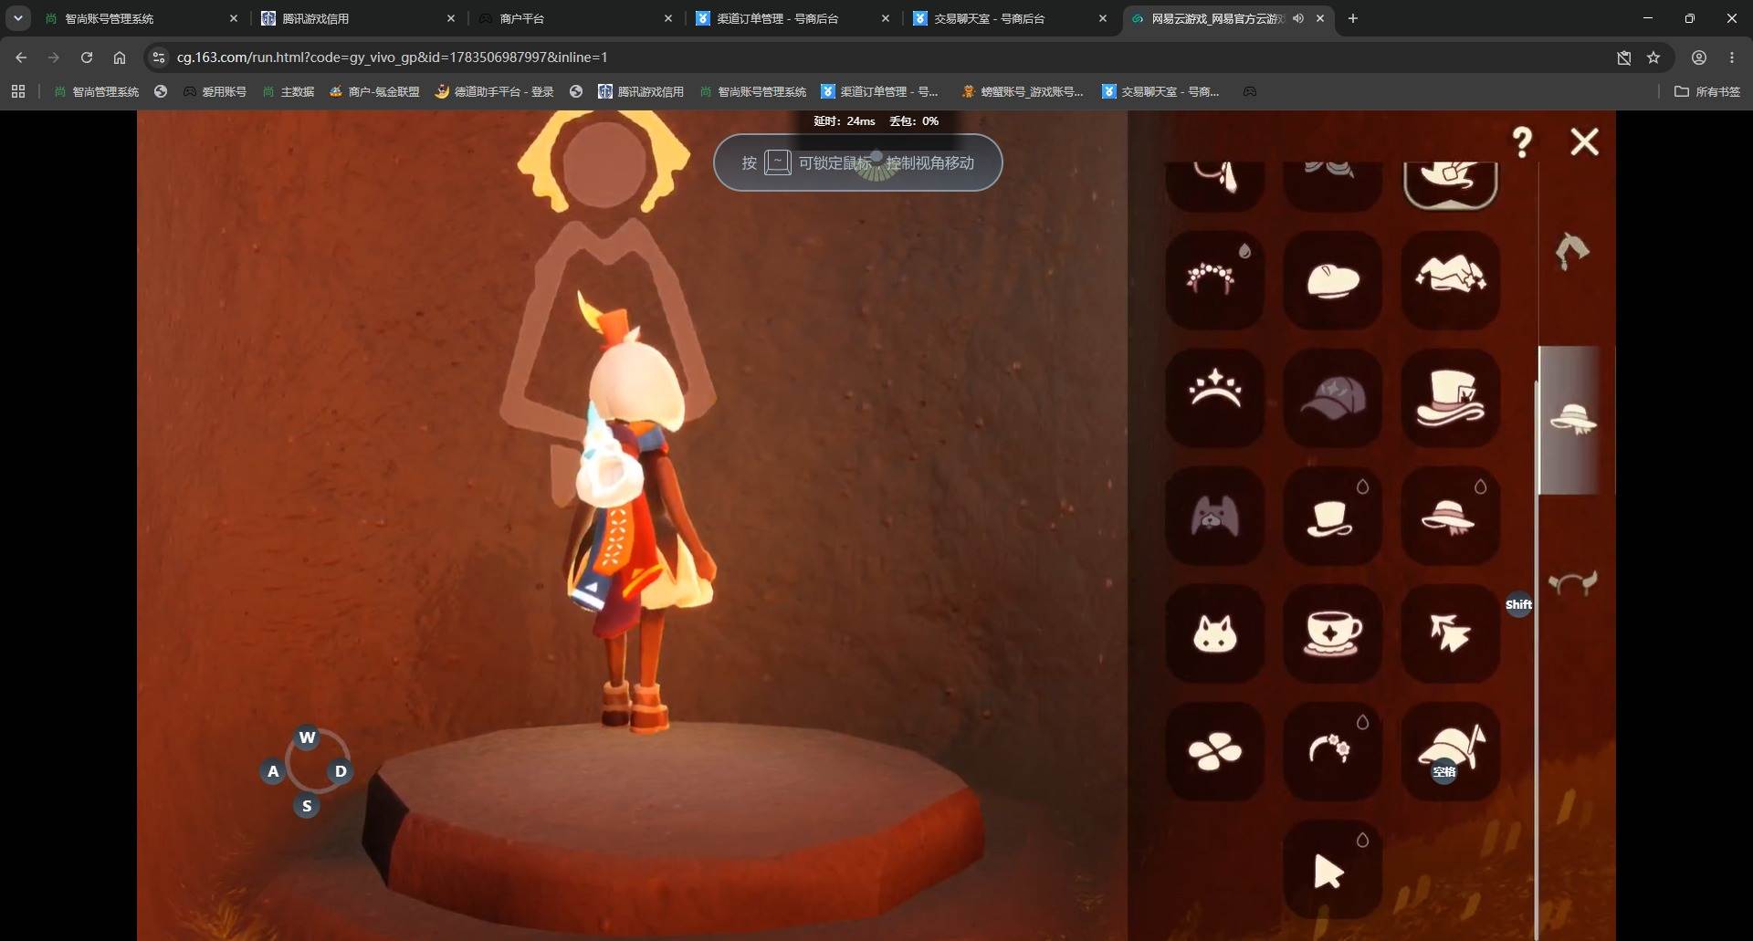
Task: Switch to the horns category tab
Action: [1573, 582]
